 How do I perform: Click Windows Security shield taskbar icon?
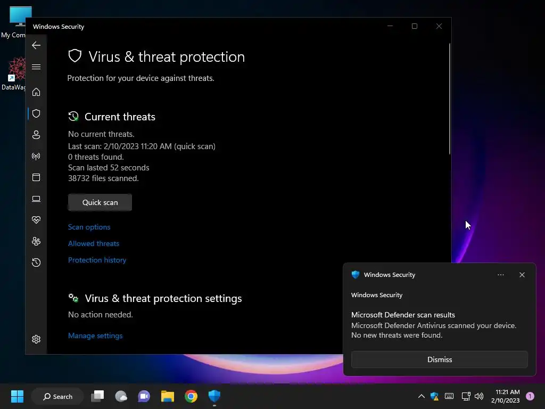coord(214,396)
